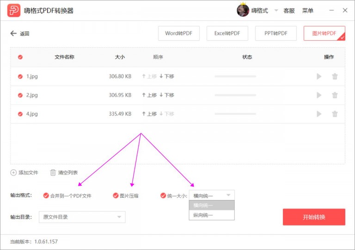Click the 清空列表 trash icon

click(x=53, y=173)
